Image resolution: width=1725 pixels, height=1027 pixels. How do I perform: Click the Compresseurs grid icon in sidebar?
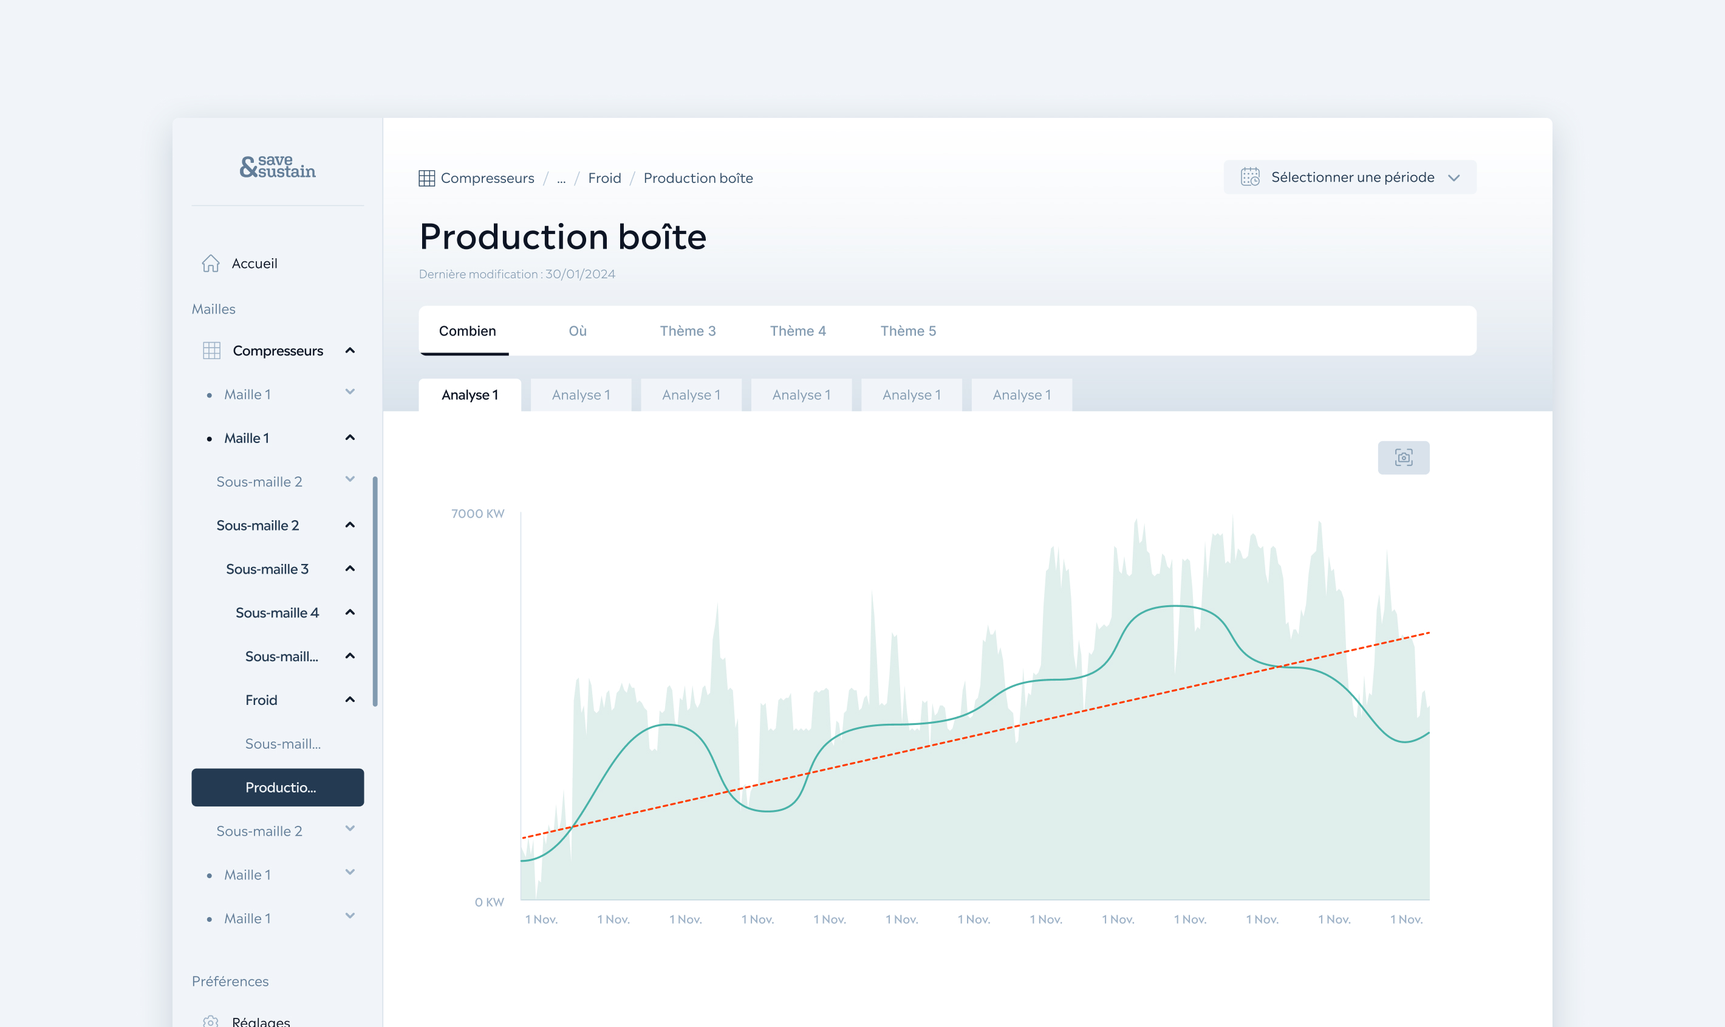[211, 351]
